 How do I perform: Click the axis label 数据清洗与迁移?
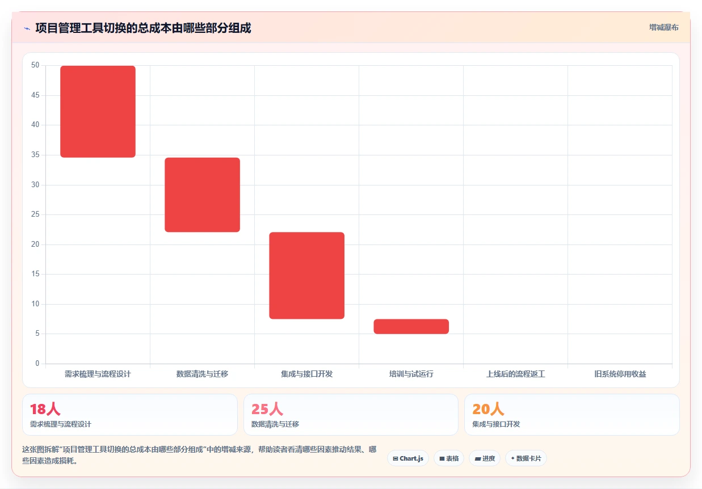click(202, 374)
